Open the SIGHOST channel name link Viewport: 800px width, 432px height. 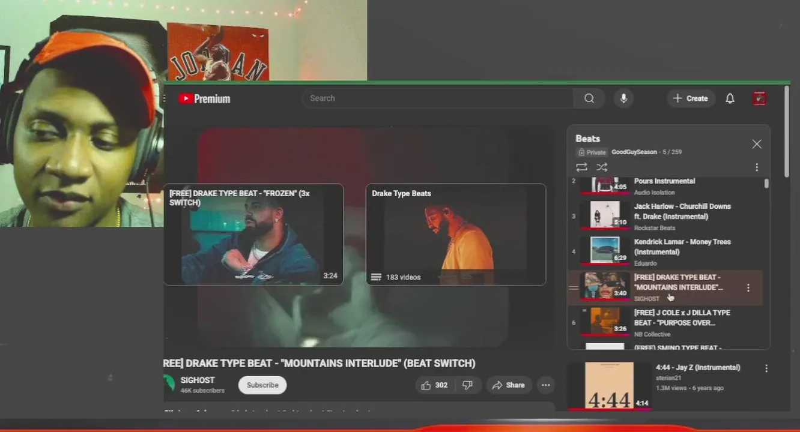[198, 380]
